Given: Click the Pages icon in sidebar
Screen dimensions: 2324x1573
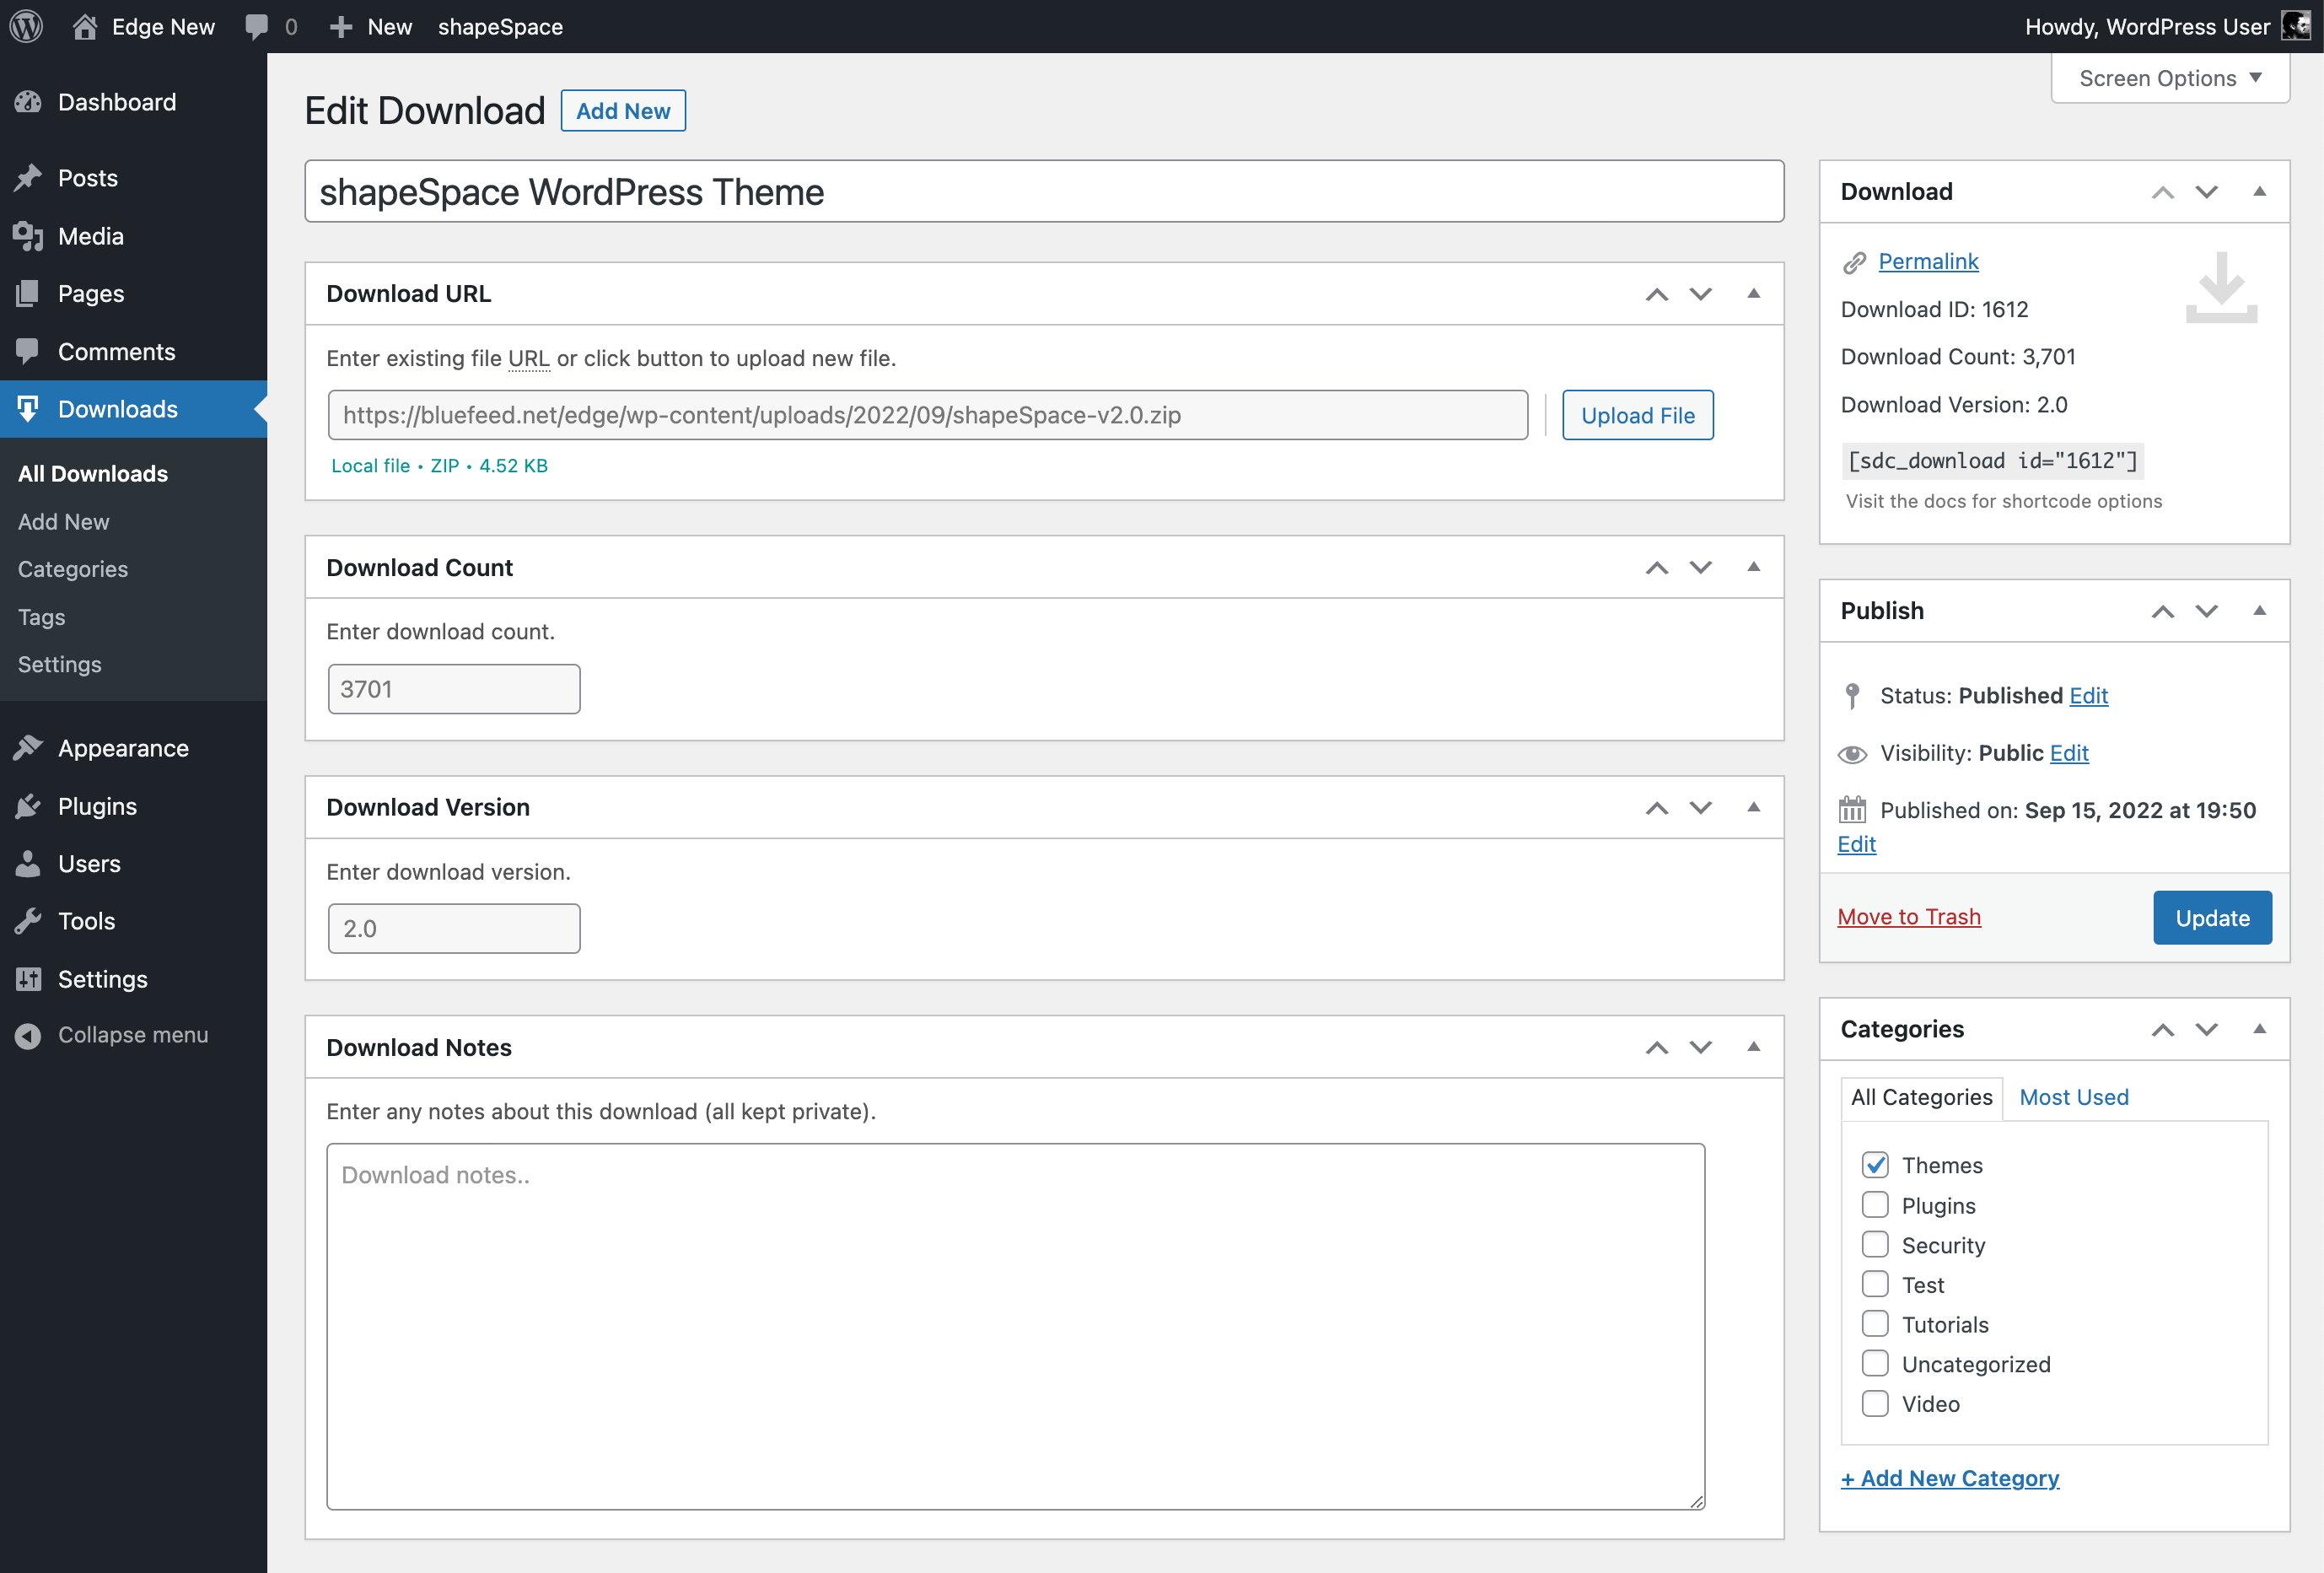Looking at the screenshot, I should click(28, 293).
